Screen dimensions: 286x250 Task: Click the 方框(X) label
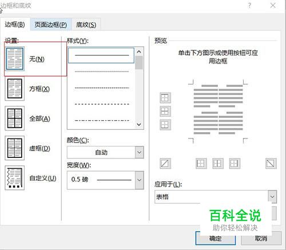(39, 89)
